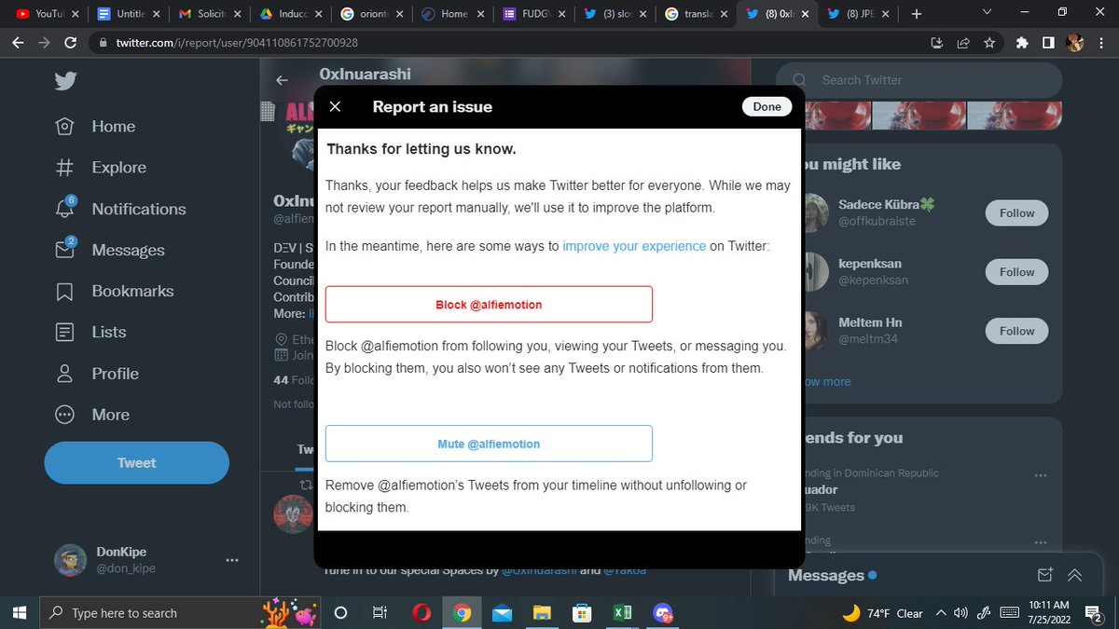Open the More menu in sidebar
This screenshot has width=1119, height=629.
(x=92, y=415)
